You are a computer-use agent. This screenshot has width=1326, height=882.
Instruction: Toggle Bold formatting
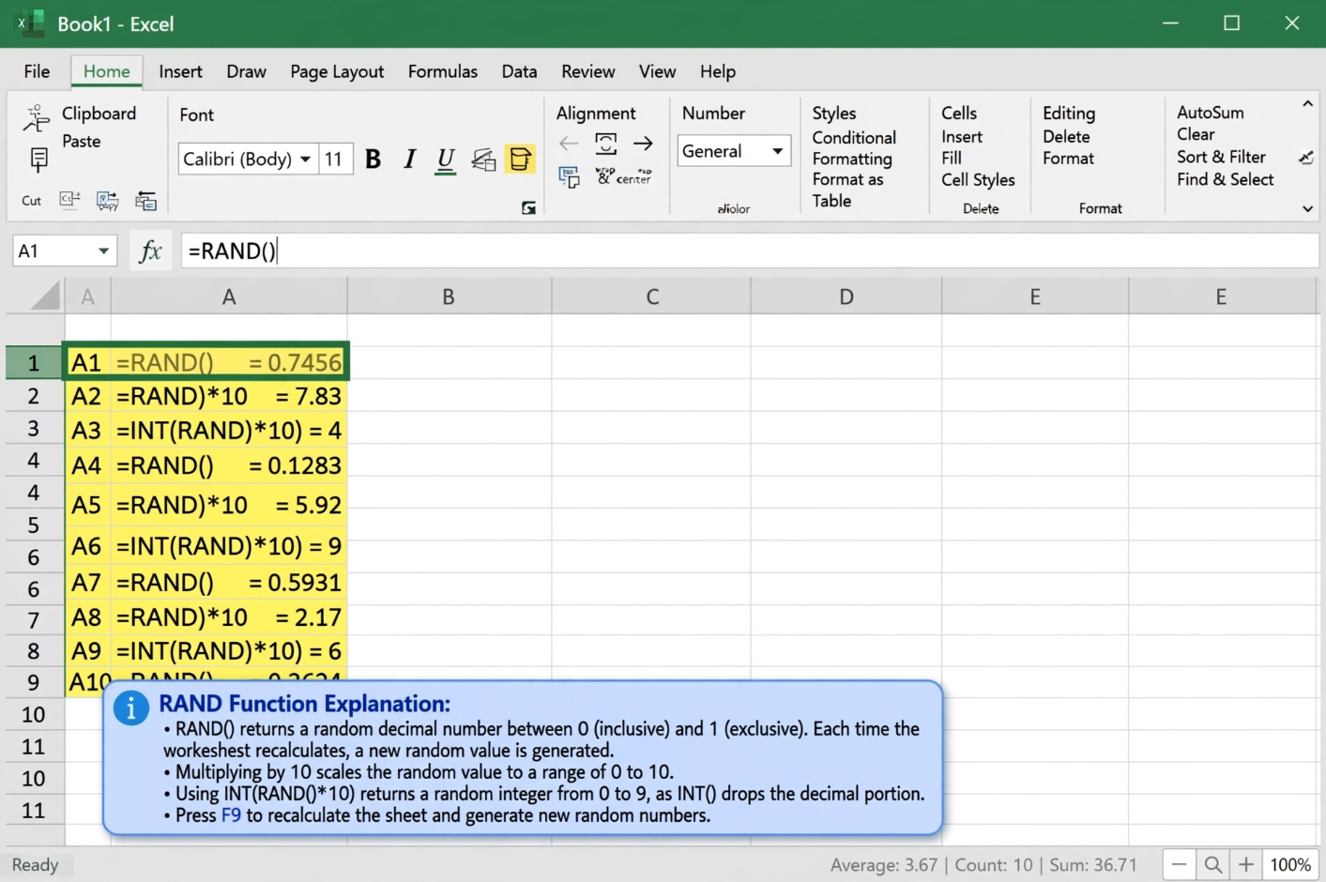tap(373, 160)
